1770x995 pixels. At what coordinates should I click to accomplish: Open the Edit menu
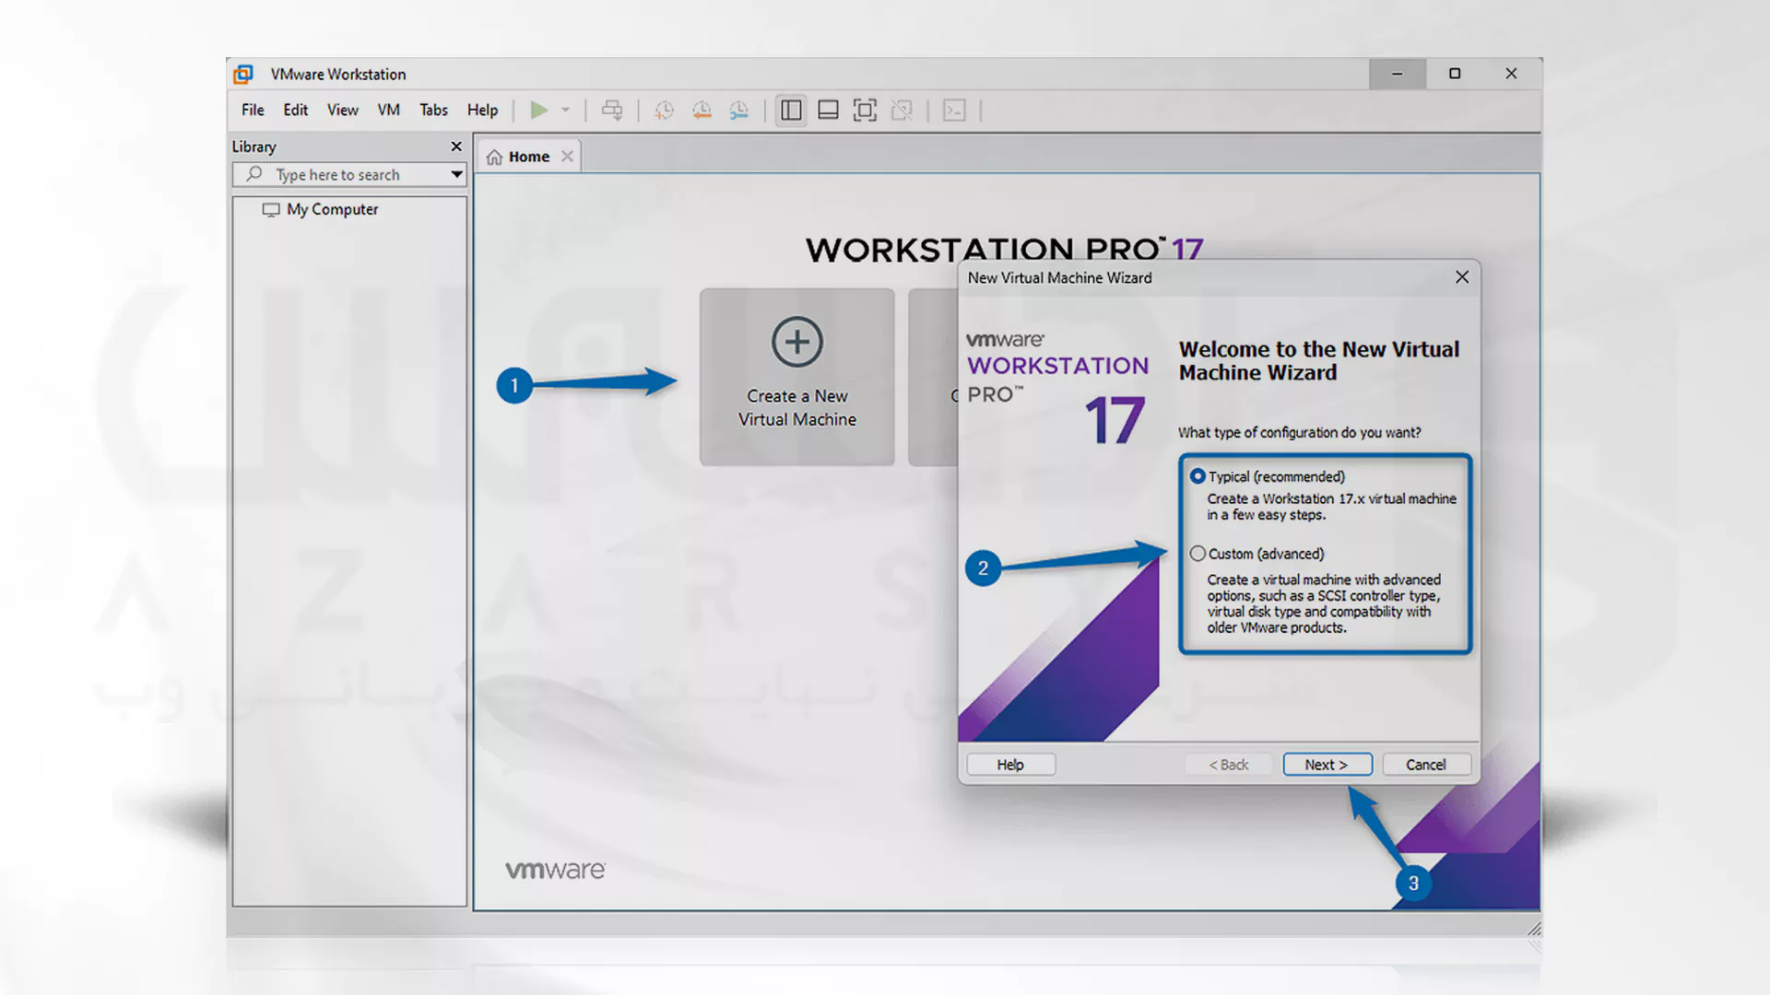tap(295, 110)
